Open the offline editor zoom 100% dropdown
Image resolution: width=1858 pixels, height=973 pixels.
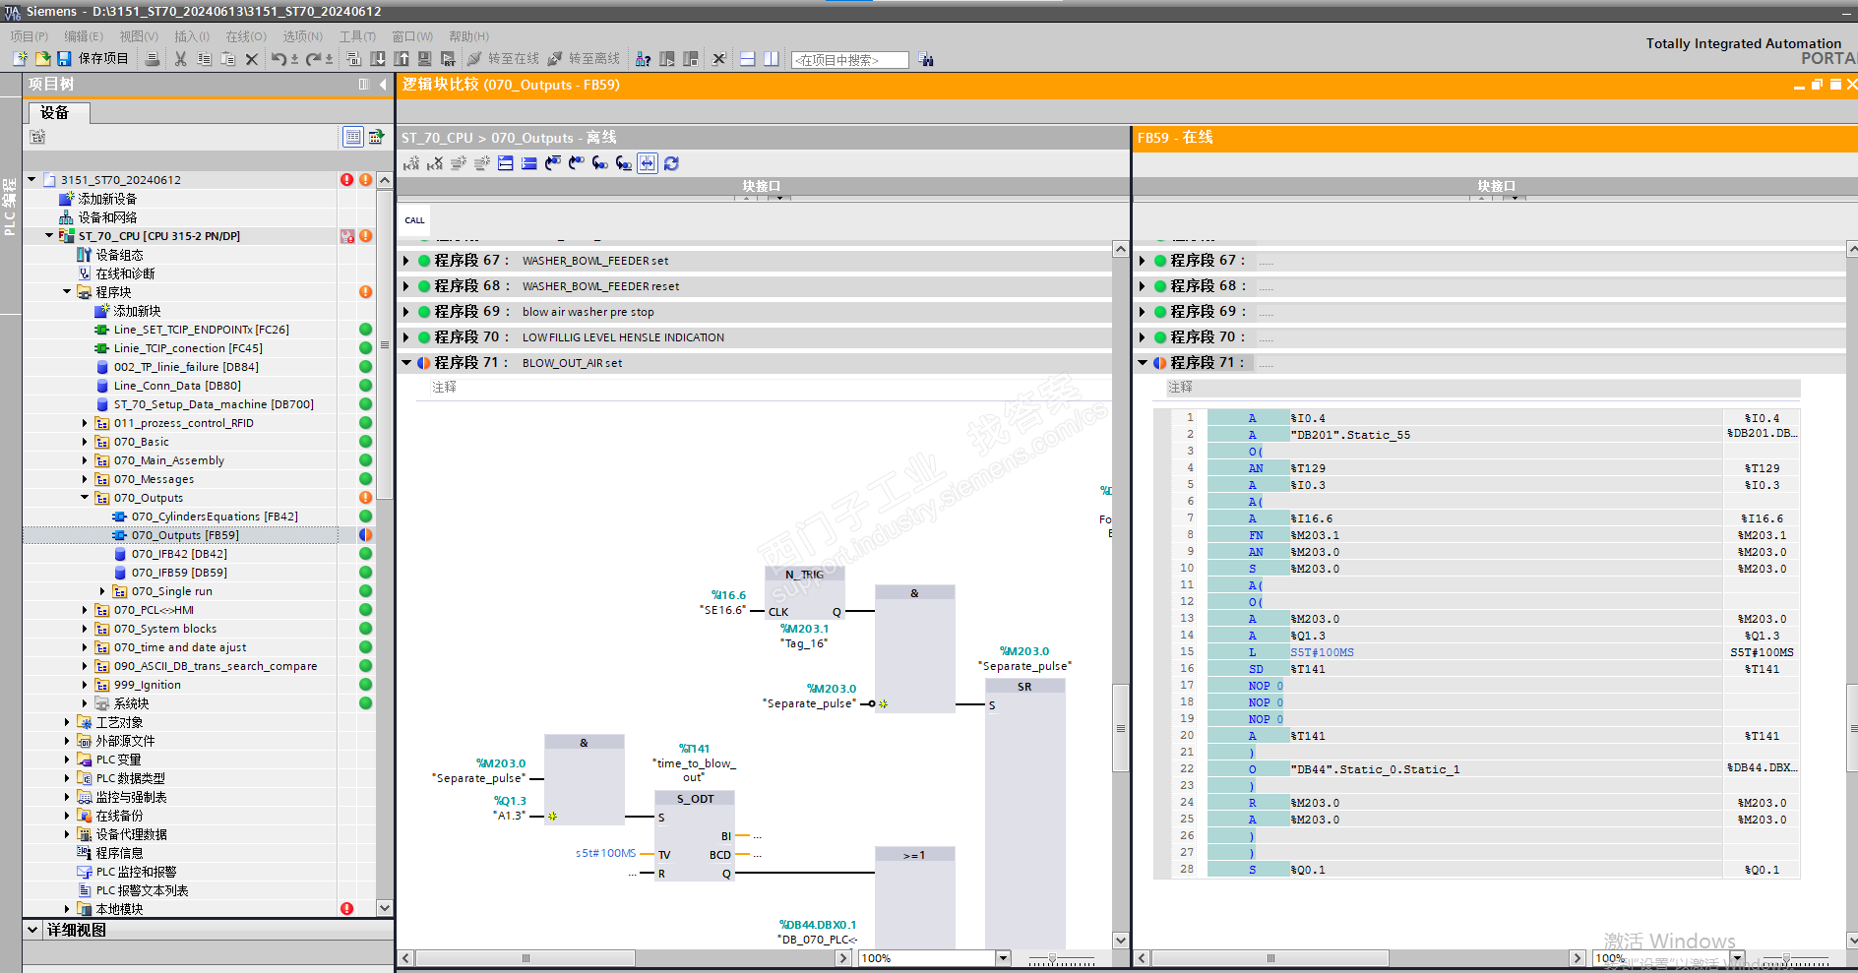1003,958
